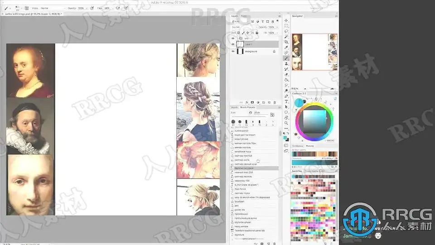The image size is (435, 245).
Task: Switch to the Paths tab
Action: pyautogui.click(x=244, y=16)
